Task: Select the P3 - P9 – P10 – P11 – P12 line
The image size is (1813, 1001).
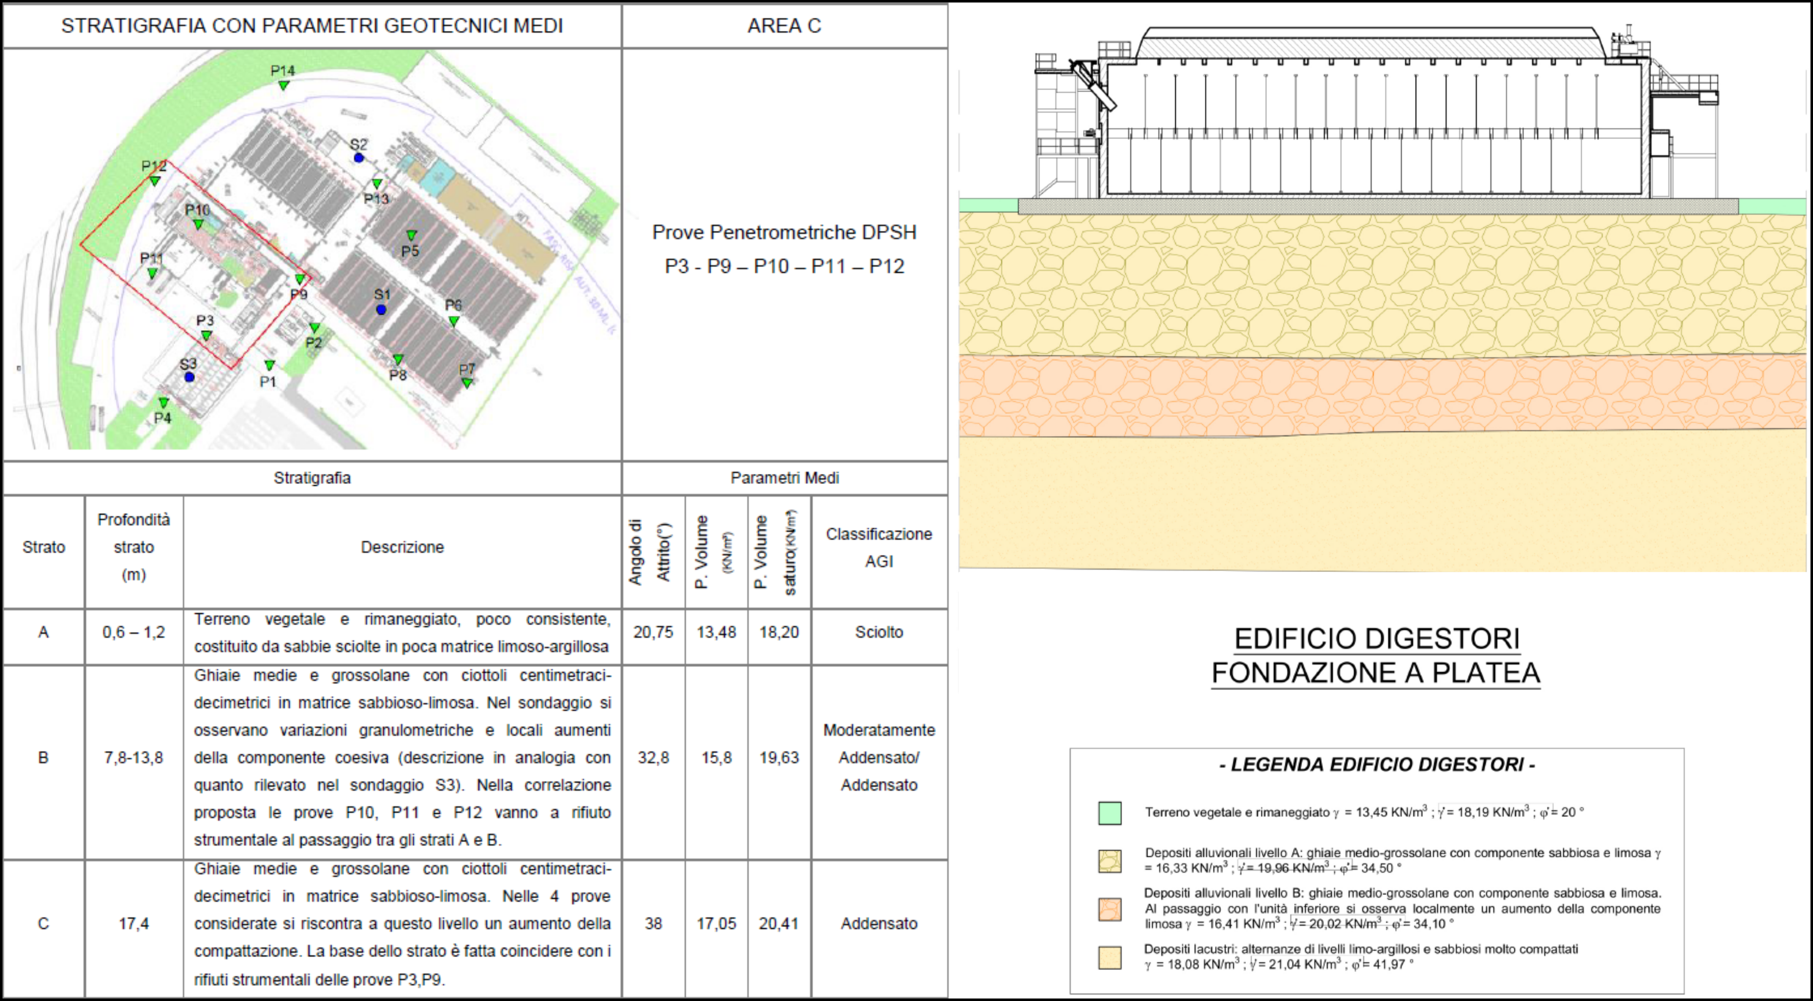Action: coord(784,266)
